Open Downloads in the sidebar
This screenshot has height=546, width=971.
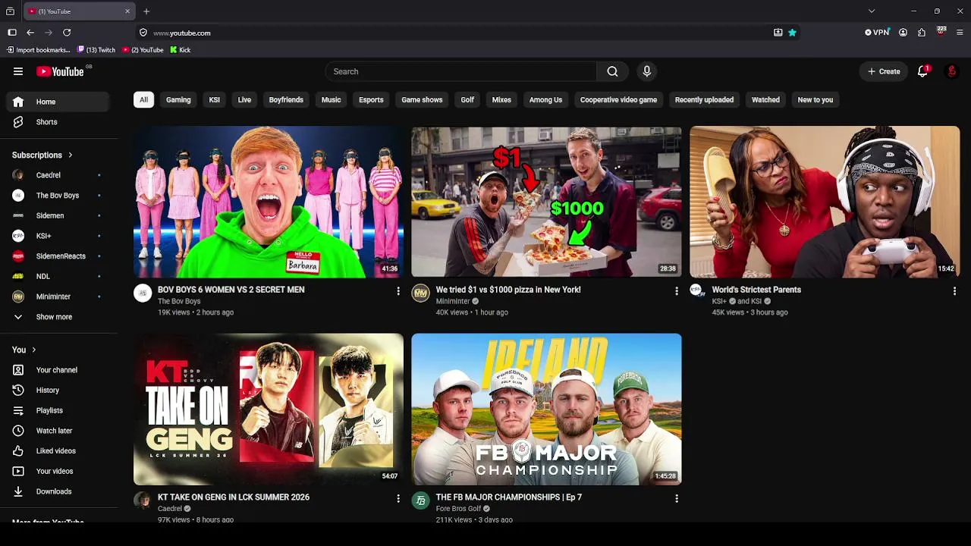coord(59,491)
